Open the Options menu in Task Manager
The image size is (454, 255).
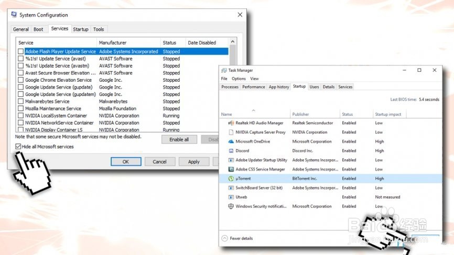coord(239,79)
